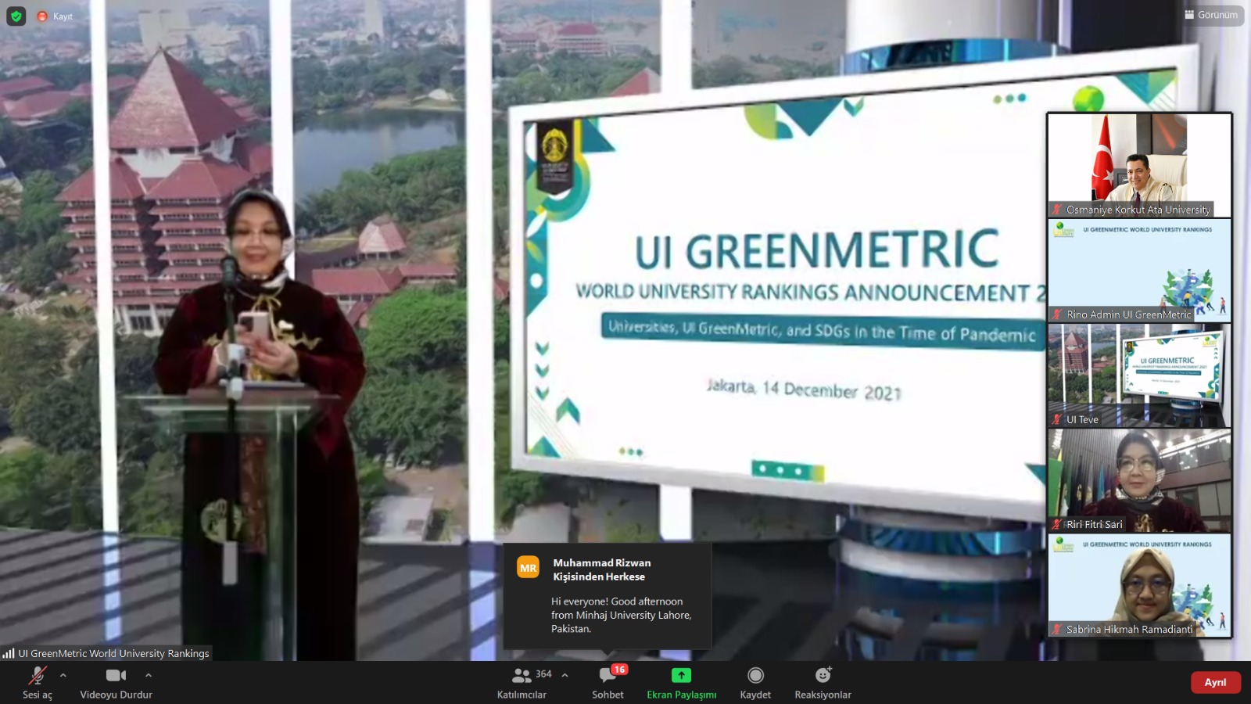This screenshot has width=1251, height=704.
Task: Select Osmaniye Korkut Ata University video thumbnail
Action: [x=1139, y=165]
